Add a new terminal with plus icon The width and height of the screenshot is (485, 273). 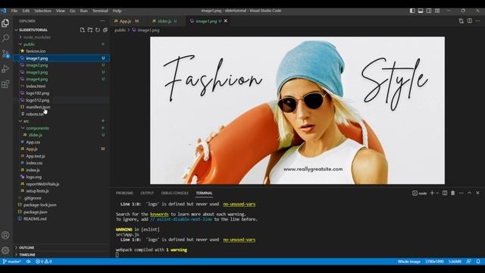(432, 193)
